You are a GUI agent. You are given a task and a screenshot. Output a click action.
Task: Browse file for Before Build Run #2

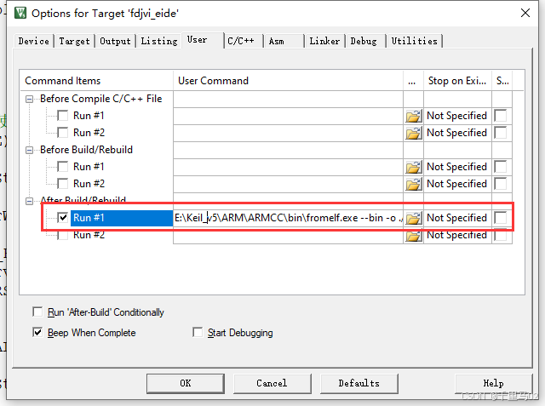point(413,184)
